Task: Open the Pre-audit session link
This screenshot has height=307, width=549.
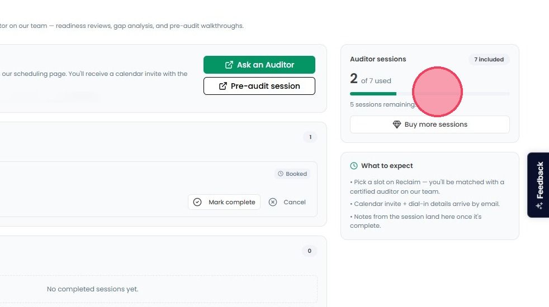Action: [259, 86]
